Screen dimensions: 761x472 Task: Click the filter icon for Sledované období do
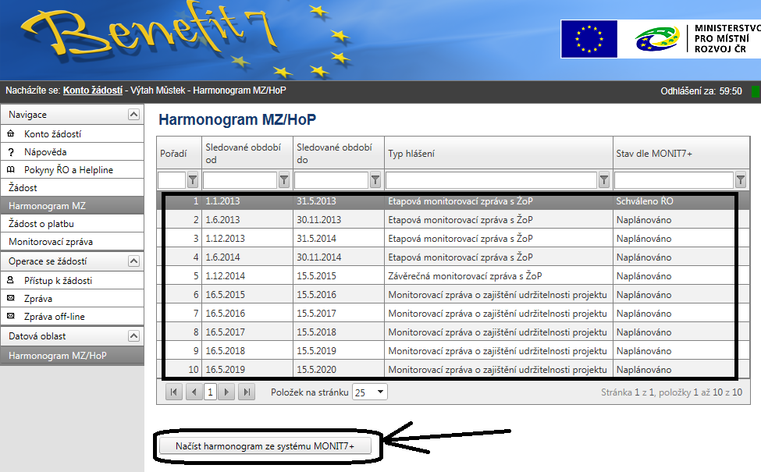click(375, 180)
